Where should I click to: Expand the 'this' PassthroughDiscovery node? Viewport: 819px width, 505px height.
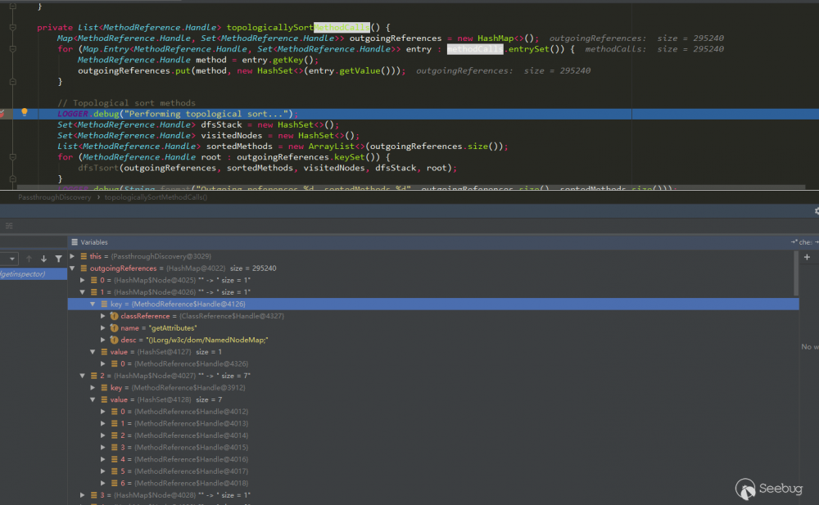point(73,257)
